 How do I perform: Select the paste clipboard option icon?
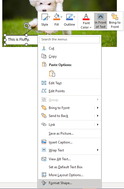pyautogui.click(x=52, y=73)
